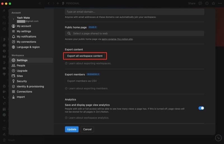Click the back navigation arrow
Image resolution: width=224 pixels, height=144 pixels.
click(48, 3)
